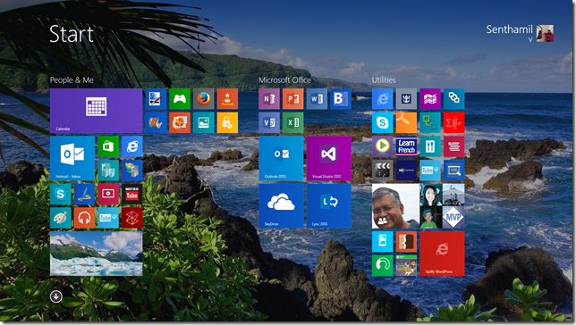Show all apps with the down arrow
Image resolution: width=576 pixels, height=325 pixels.
(55, 296)
